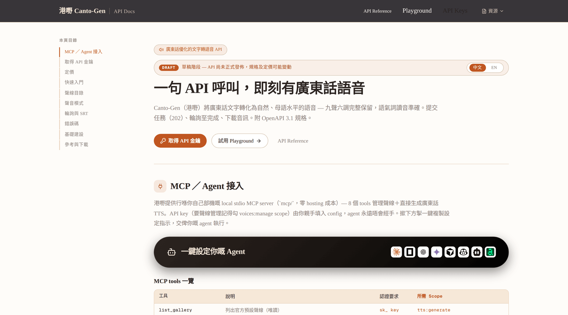Screen dimensions: 568x315
Task: Click the list_gallery tool cell
Action: tap(175, 310)
